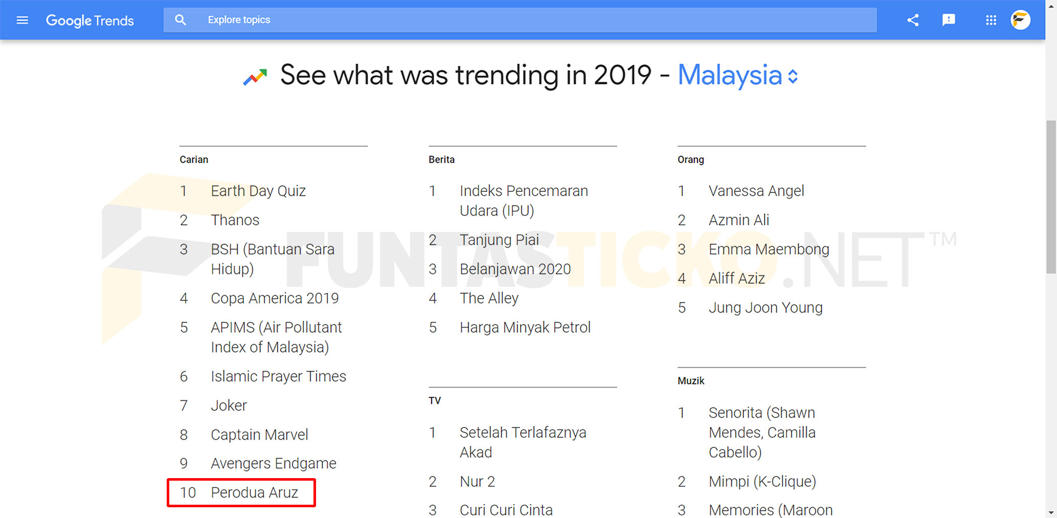The image size is (1057, 518).
Task: Click the search magnifier icon
Action: [181, 20]
